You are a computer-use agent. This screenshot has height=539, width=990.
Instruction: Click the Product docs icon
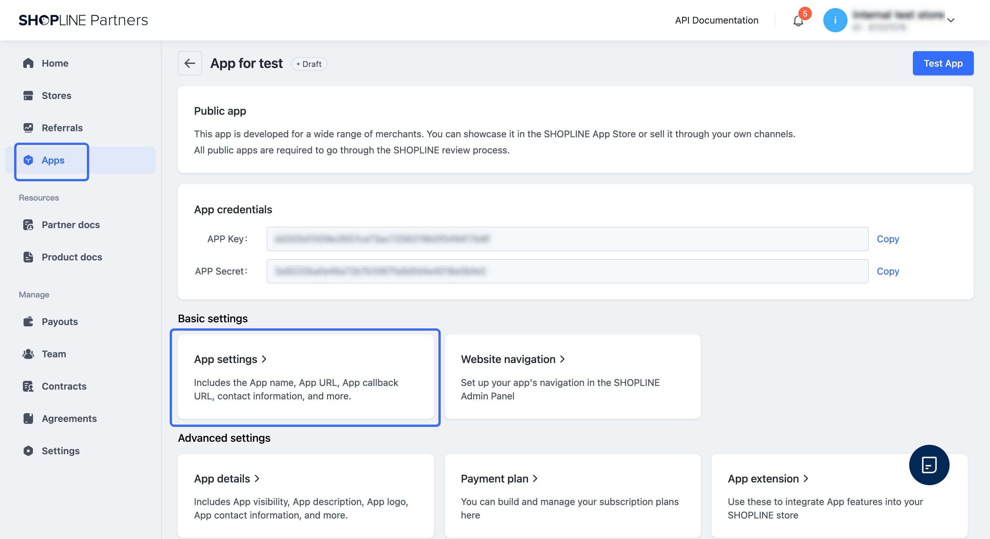(x=28, y=257)
